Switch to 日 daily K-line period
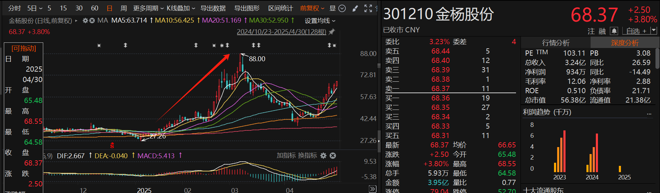 point(109,8)
